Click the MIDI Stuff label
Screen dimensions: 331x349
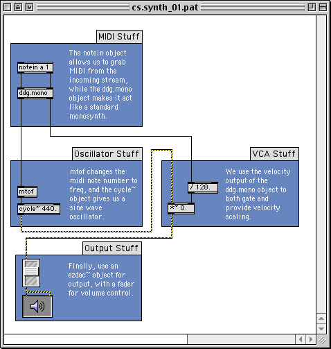(119, 37)
